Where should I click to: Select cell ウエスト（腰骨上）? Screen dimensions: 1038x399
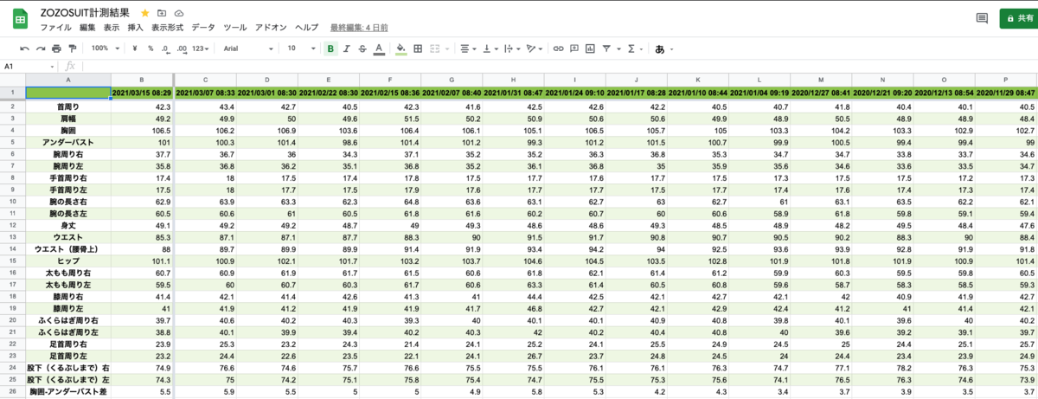coord(68,248)
